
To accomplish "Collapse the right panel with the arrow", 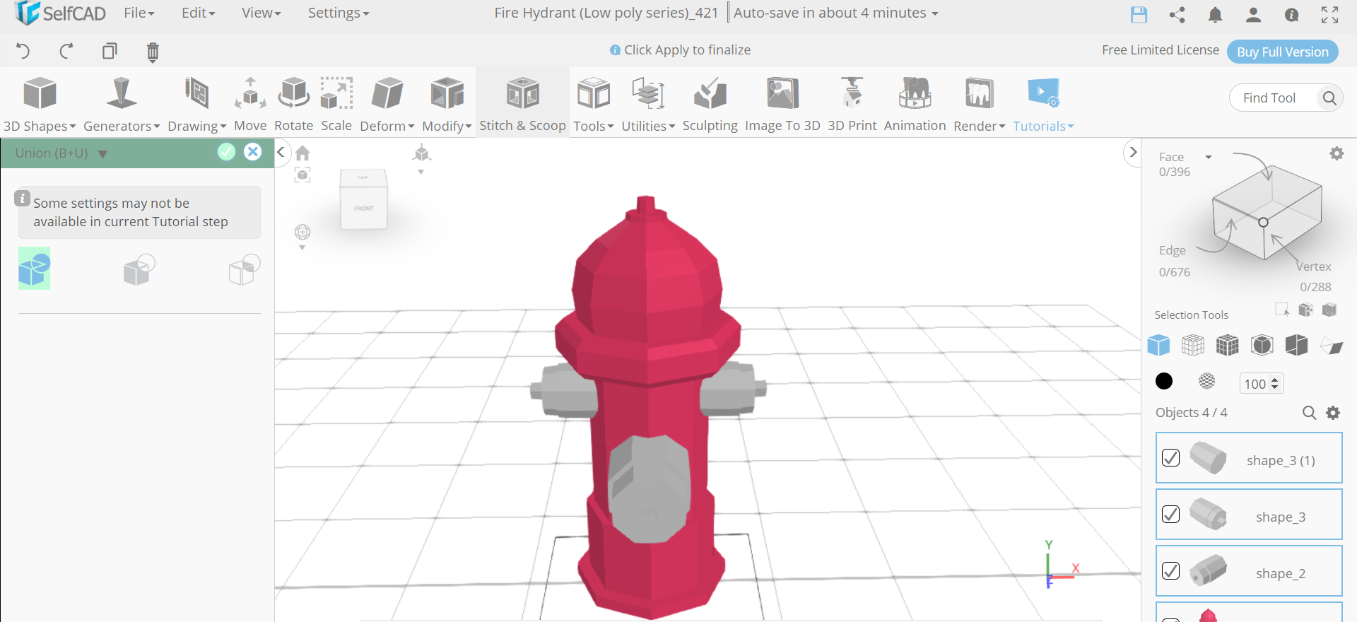I will tap(1133, 152).
